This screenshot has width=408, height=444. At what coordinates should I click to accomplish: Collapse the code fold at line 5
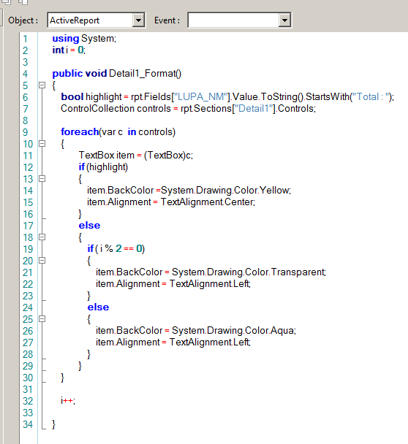point(42,85)
